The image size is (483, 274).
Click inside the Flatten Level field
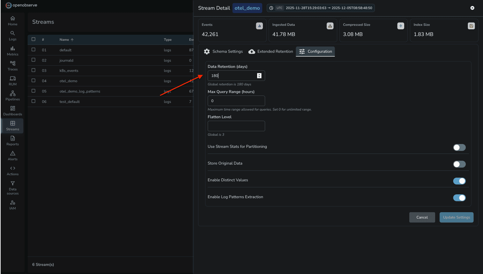[236, 126]
